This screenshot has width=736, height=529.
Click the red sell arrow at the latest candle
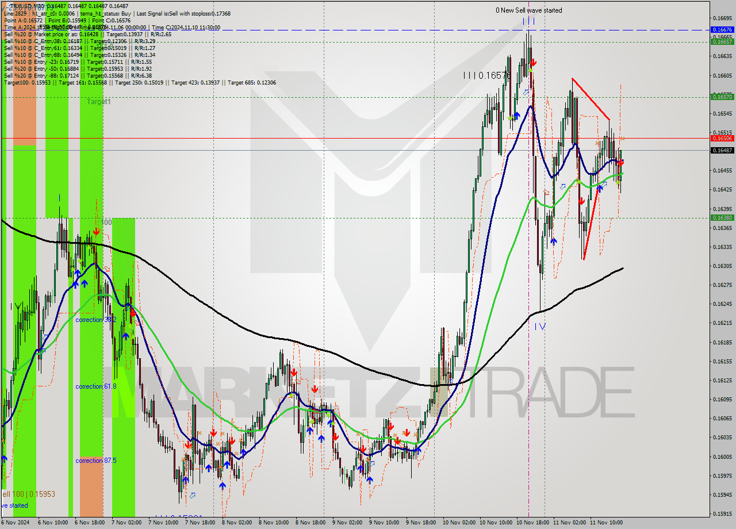tap(620, 163)
